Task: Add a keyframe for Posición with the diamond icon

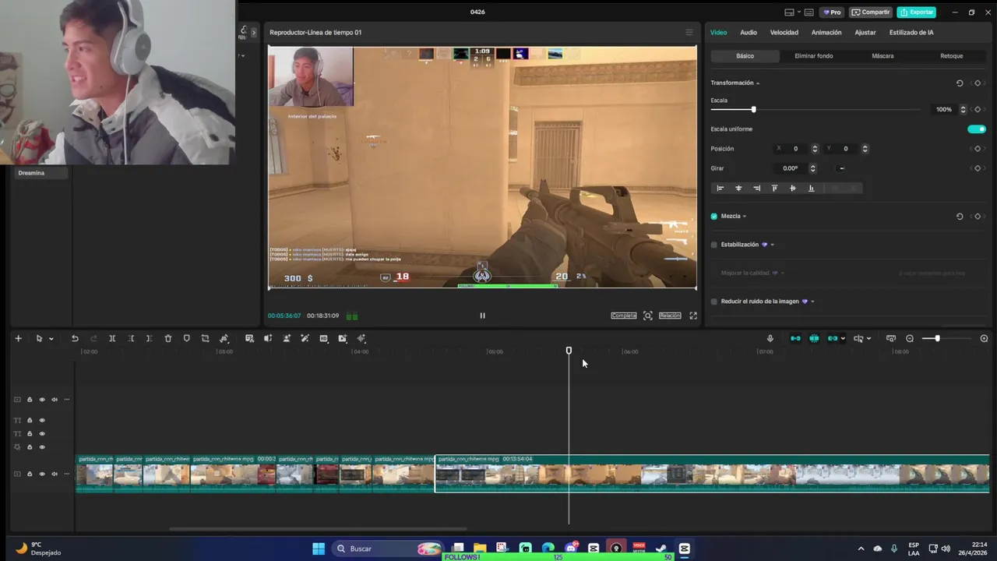Action: [978, 148]
